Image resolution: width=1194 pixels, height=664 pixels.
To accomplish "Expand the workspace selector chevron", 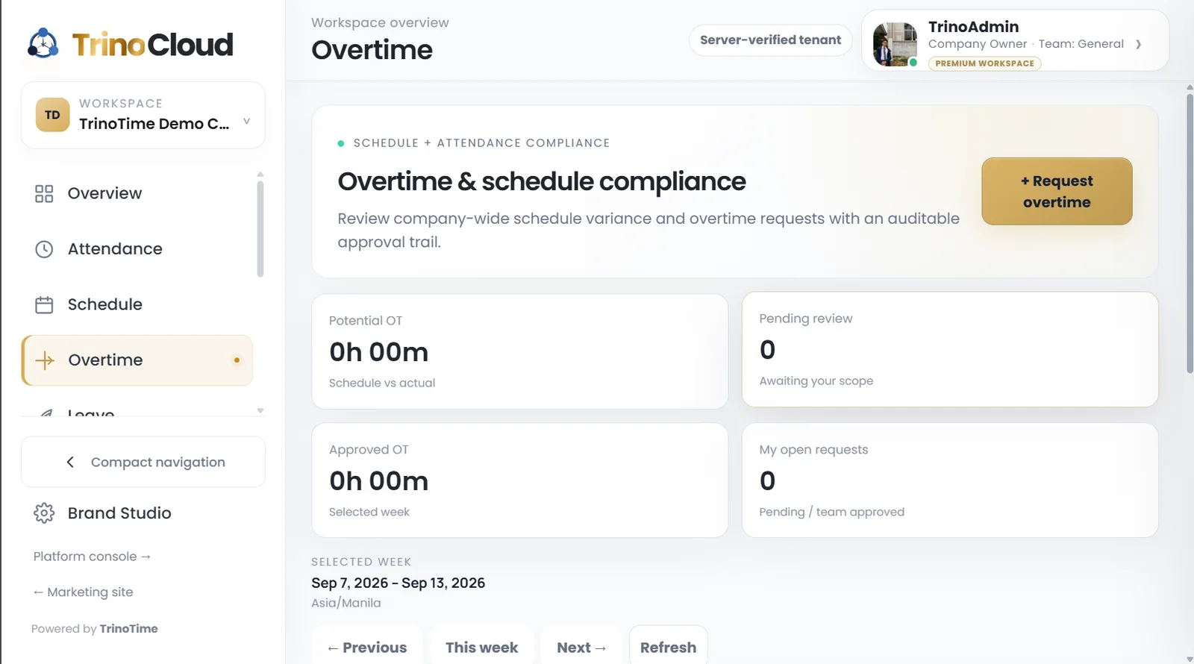I will (x=246, y=121).
